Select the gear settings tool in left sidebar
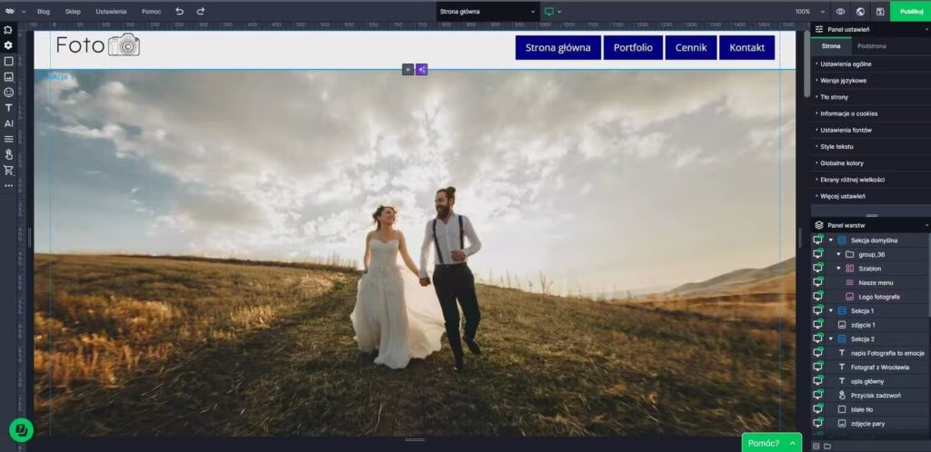 (8, 45)
